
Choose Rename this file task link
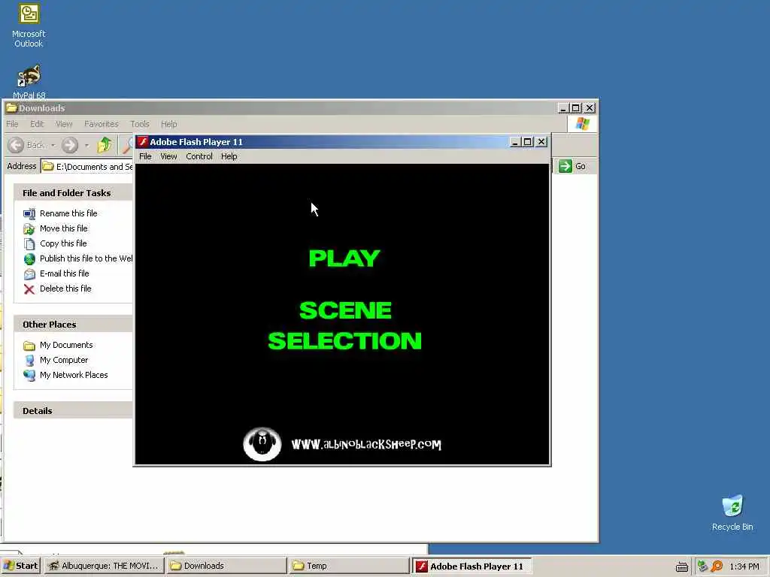(x=68, y=213)
